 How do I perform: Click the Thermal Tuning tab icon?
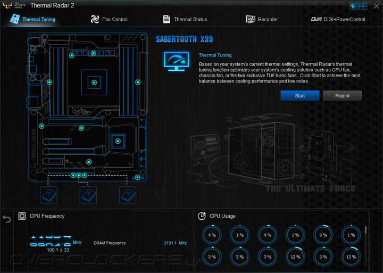point(15,19)
